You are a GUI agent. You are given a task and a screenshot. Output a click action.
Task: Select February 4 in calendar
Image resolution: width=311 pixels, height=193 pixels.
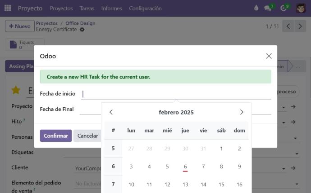pyautogui.click(x=149, y=167)
